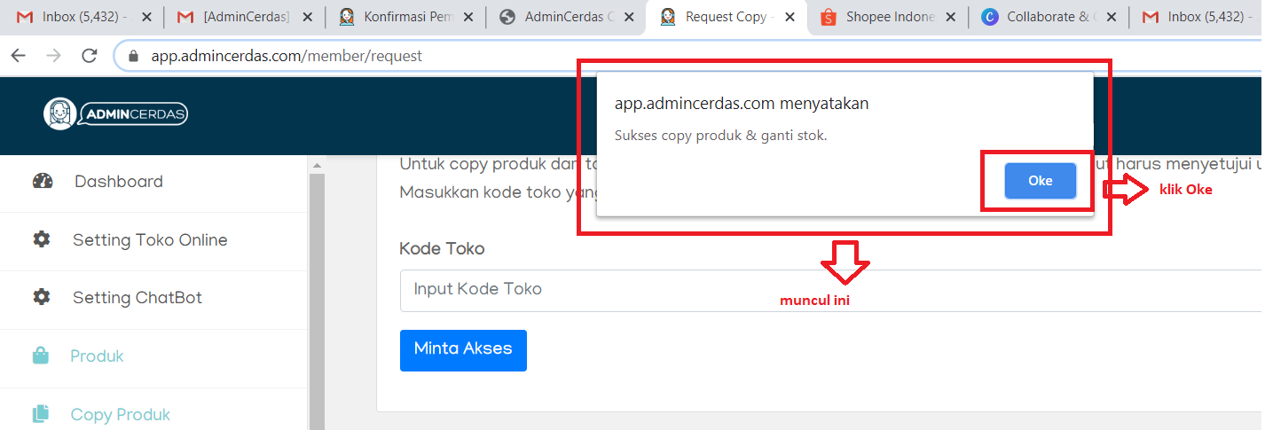Click the Input Kode Toko field
This screenshot has width=1265, height=430.
pos(831,290)
